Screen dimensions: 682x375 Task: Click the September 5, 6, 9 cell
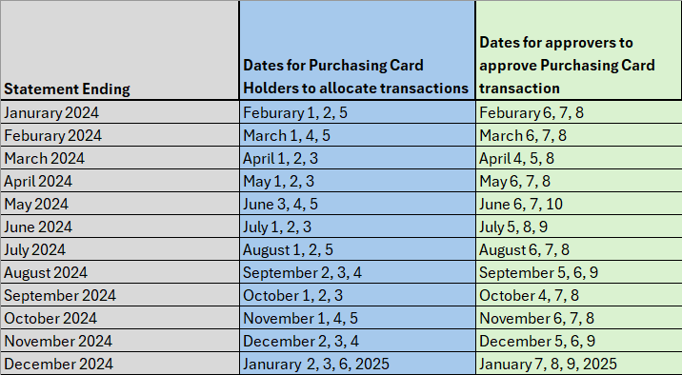pos(579,272)
